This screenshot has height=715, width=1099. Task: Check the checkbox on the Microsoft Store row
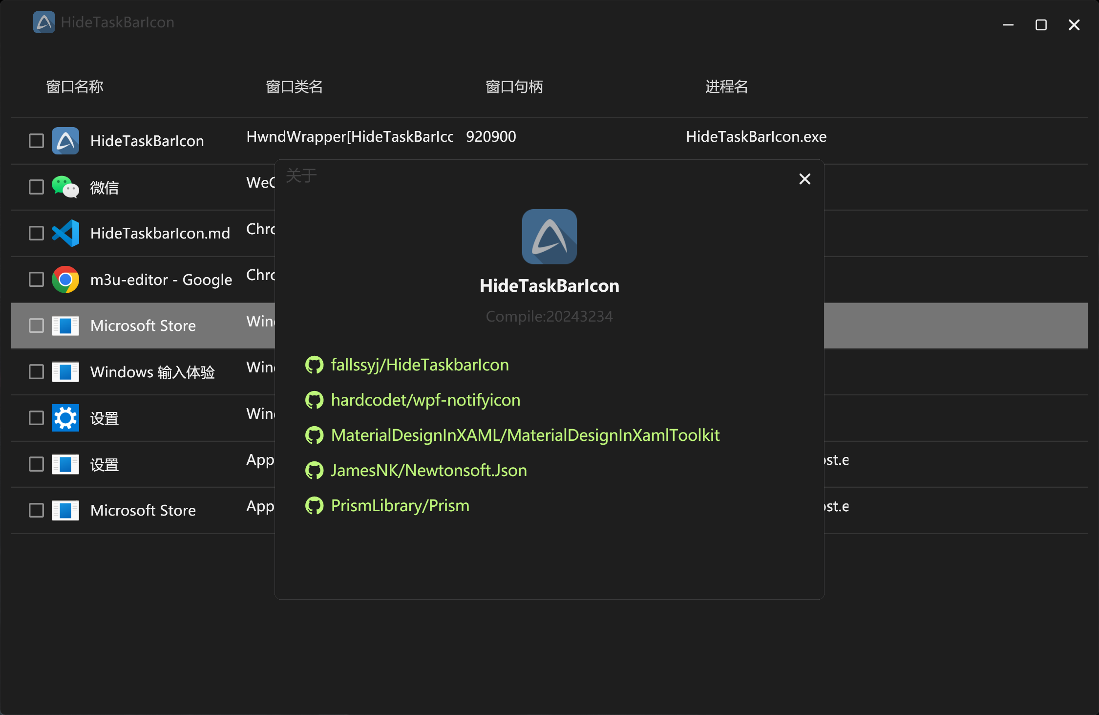(x=36, y=325)
